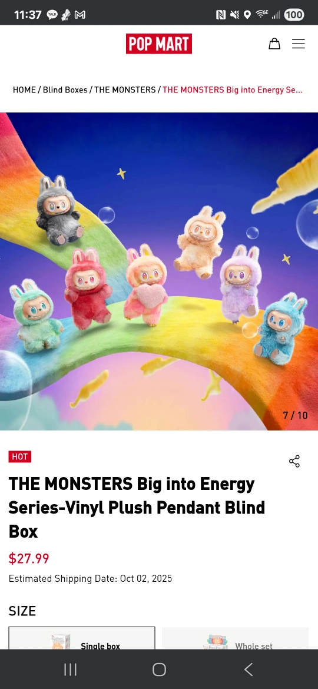The image size is (318, 689).
Task: Go to HOME breadcrumb link
Action: 24,90
